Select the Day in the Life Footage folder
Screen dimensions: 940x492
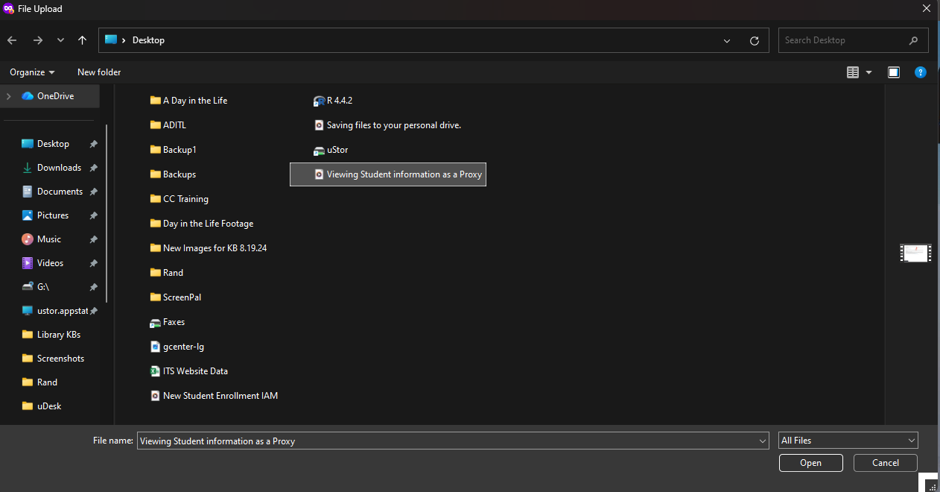202,224
